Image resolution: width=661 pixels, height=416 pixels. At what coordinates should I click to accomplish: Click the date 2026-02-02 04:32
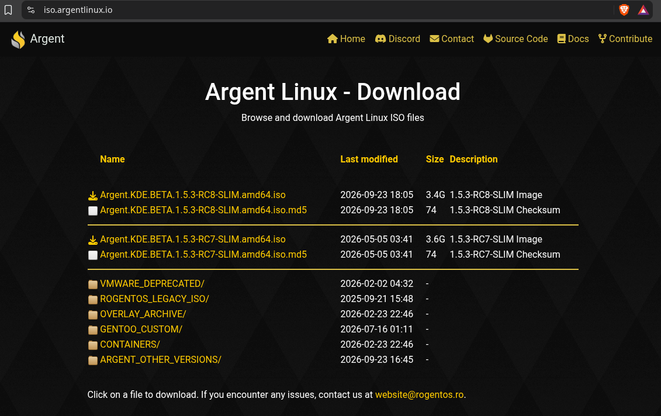click(376, 283)
